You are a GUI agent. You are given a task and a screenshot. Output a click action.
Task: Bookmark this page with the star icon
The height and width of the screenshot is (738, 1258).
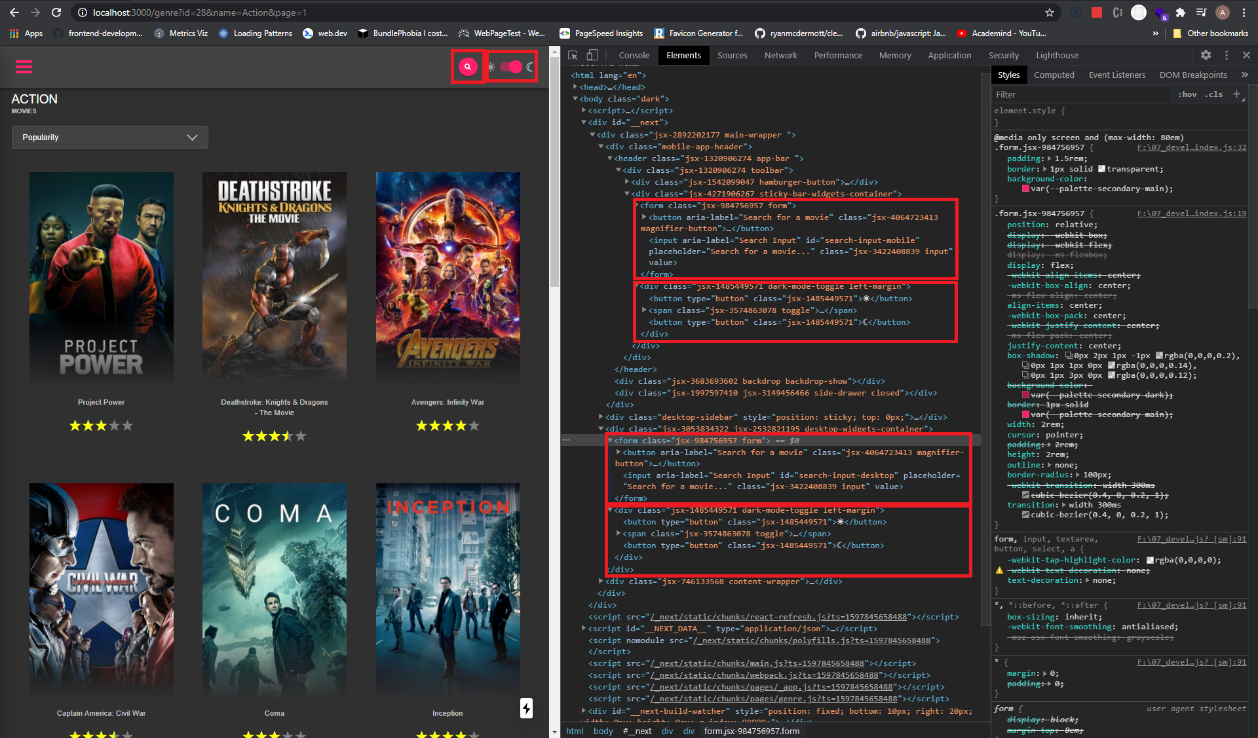pyautogui.click(x=1050, y=12)
